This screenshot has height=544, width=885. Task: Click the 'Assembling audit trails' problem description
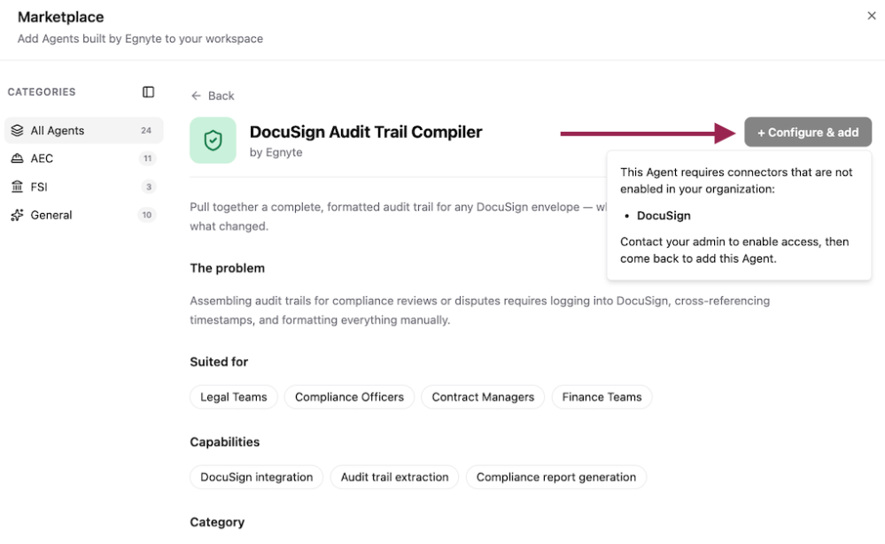pos(480,310)
